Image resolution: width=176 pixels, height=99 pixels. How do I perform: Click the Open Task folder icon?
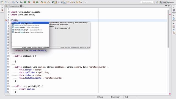45,2
